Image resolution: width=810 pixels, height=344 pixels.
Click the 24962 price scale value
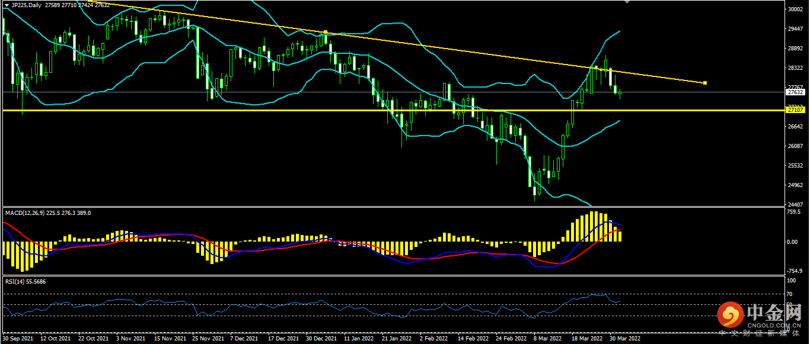pyautogui.click(x=795, y=185)
